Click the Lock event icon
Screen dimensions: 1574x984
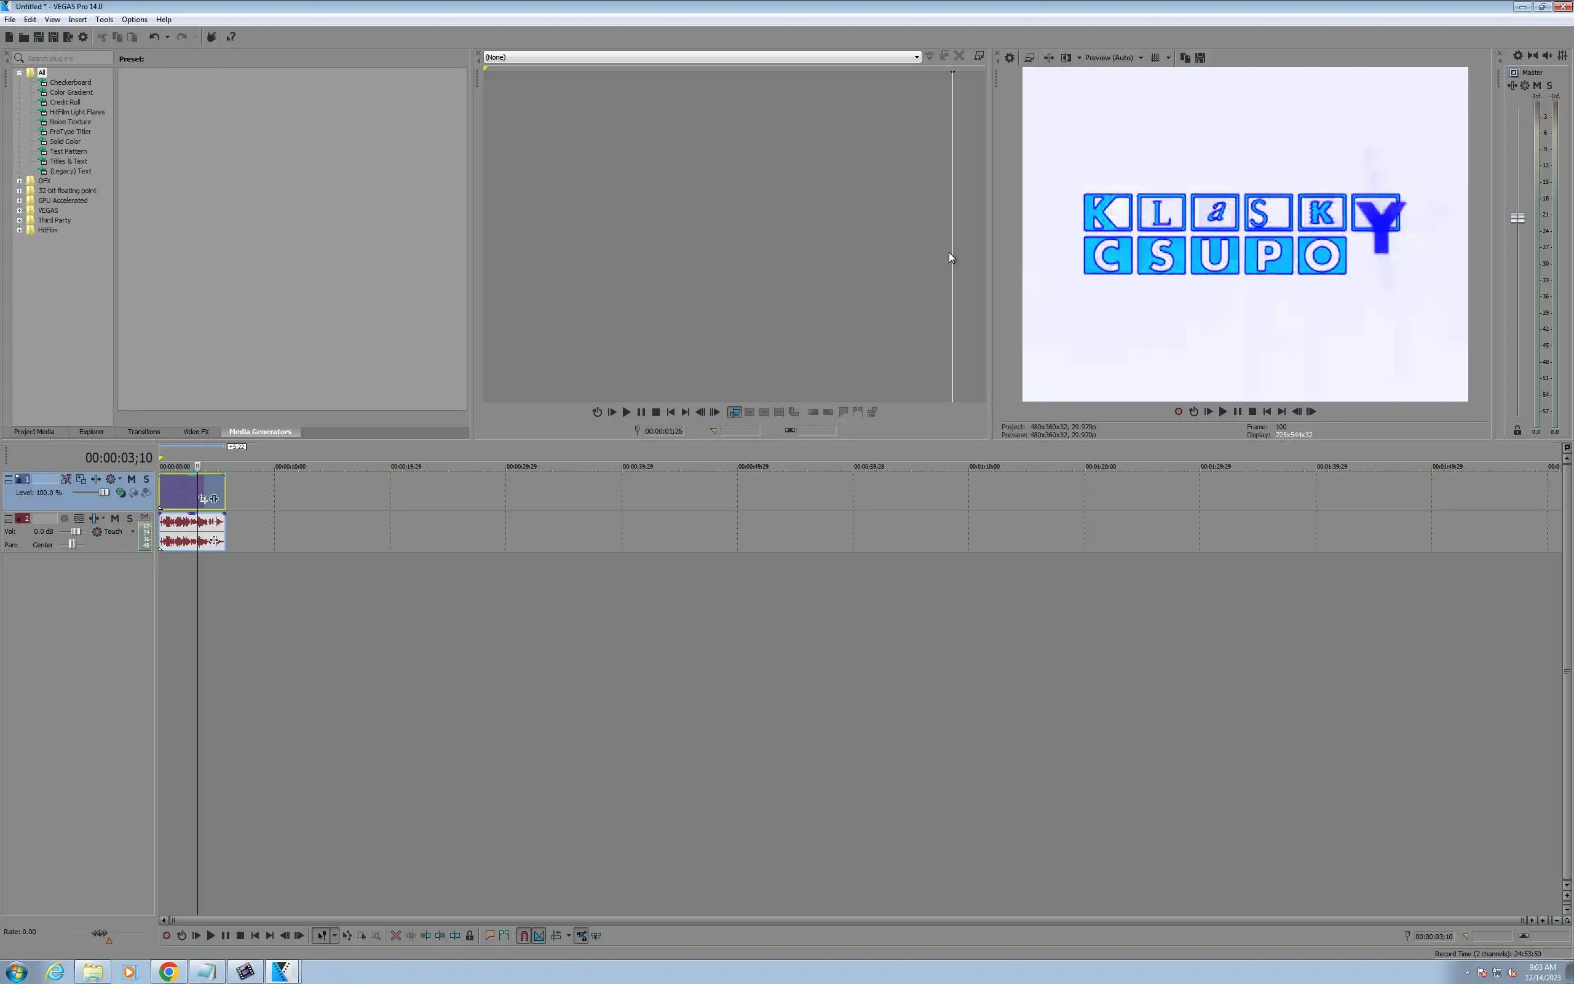coord(470,936)
